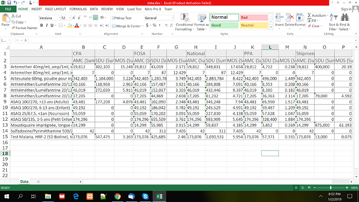Apply the Good cell style
This screenshot has height=202, width=359.
point(224,25)
